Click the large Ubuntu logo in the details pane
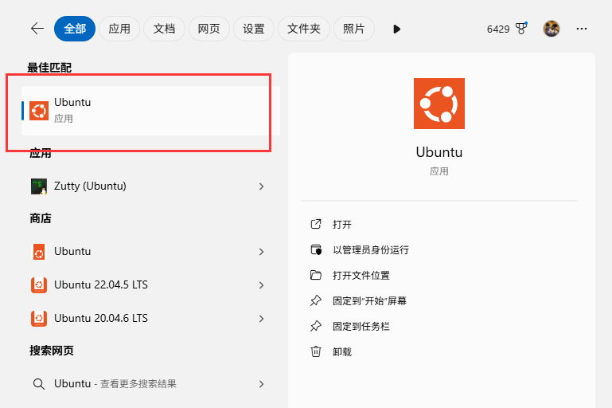 (x=439, y=104)
